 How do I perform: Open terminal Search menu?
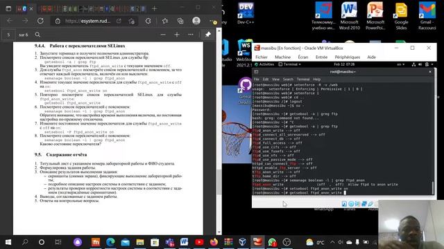click(x=288, y=80)
